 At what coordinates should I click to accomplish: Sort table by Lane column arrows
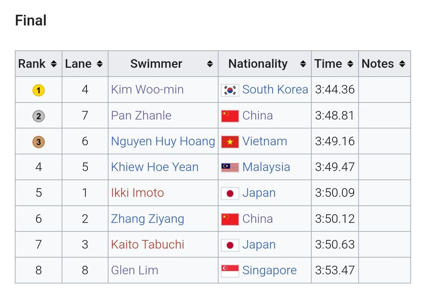tap(100, 64)
